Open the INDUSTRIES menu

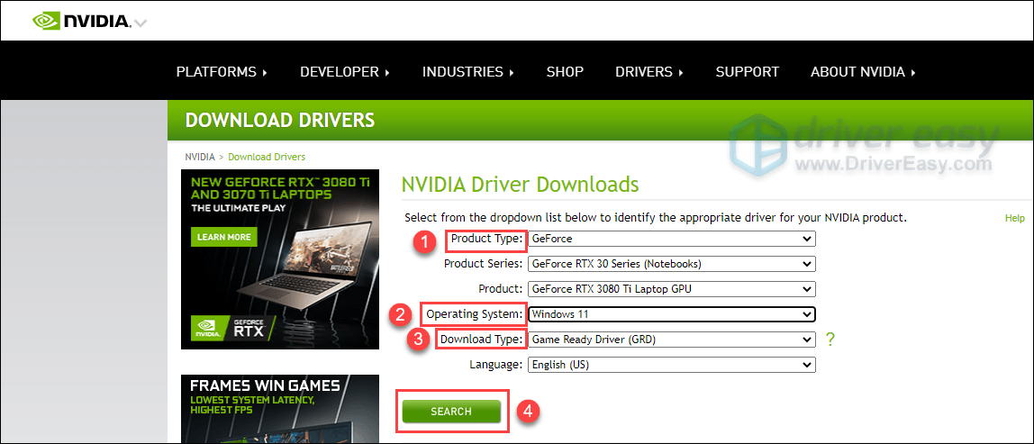pos(468,72)
